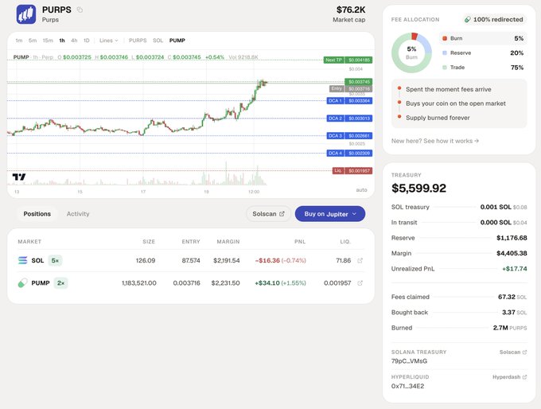The image size is (541, 409).
Task: Click the DCA 1 price level label
Action: (x=349, y=101)
